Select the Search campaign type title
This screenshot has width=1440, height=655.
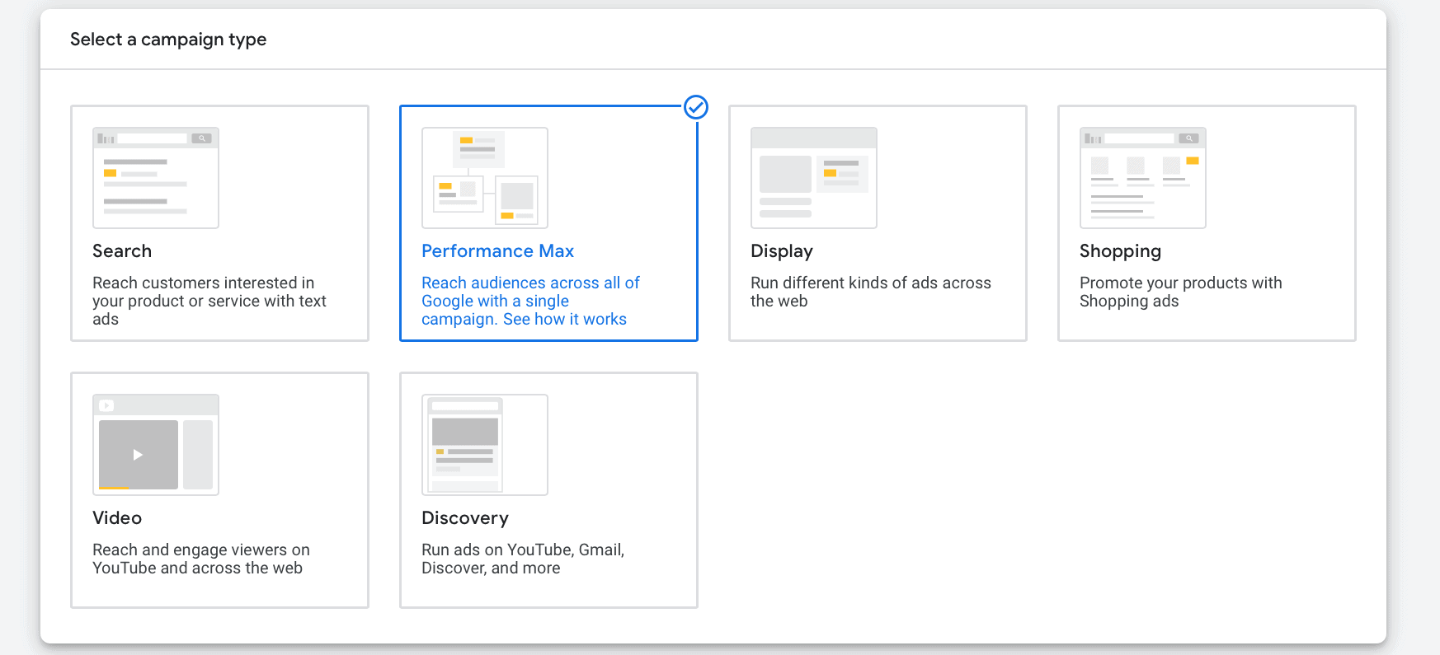122,251
